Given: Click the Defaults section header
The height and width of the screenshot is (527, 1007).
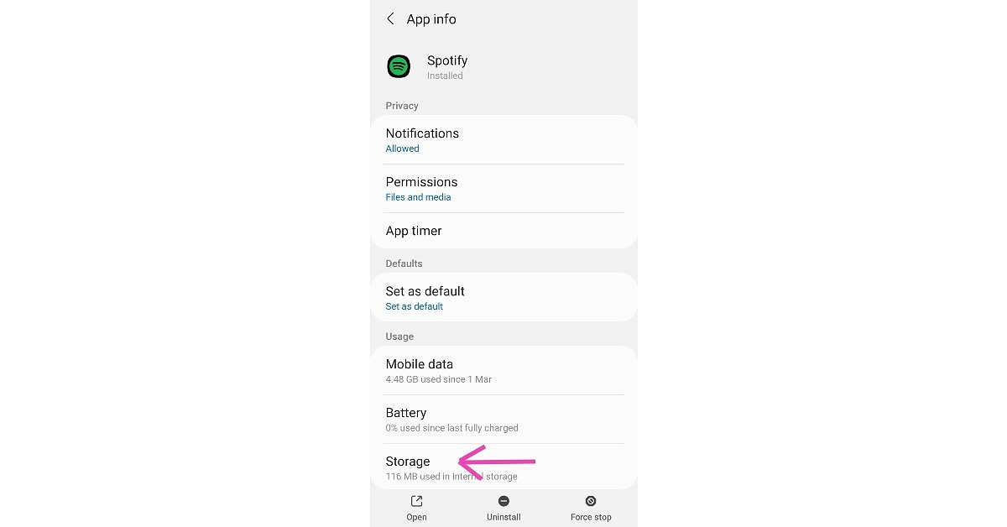Looking at the screenshot, I should [404, 263].
